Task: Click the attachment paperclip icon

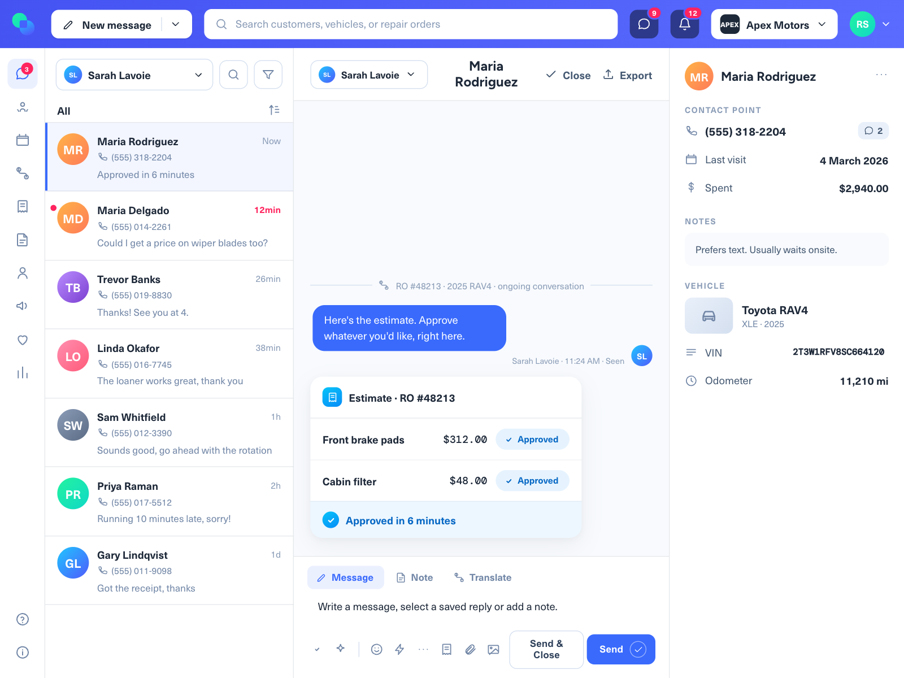Action: [470, 649]
